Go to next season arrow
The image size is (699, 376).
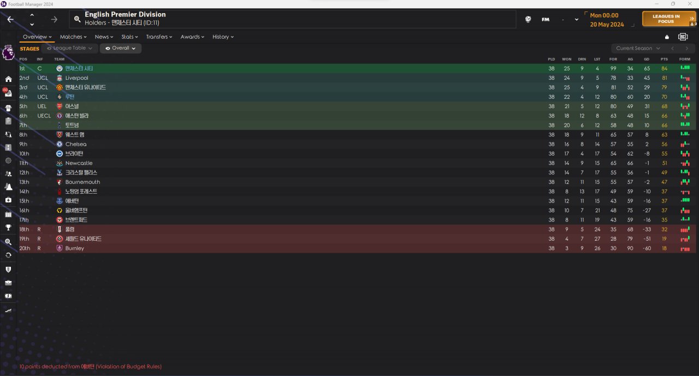[x=687, y=48]
